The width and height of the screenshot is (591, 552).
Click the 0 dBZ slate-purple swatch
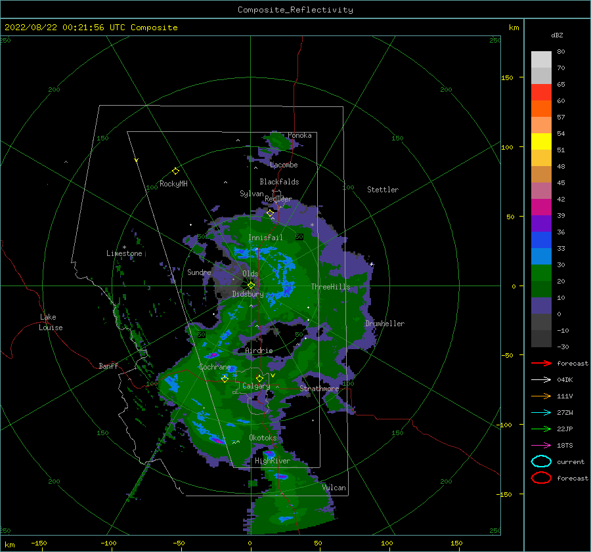tap(541, 306)
